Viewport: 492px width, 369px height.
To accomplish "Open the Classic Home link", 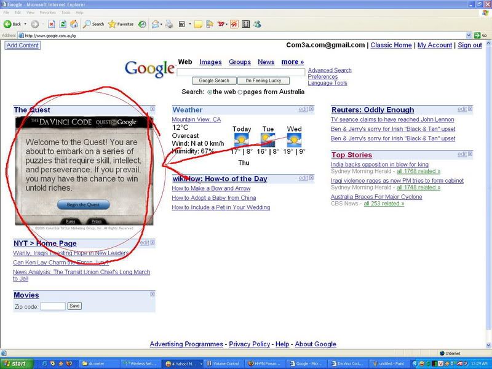I will coord(391,45).
